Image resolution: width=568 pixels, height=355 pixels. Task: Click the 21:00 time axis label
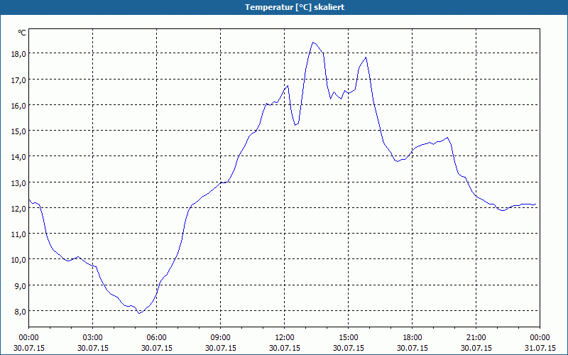(476, 338)
